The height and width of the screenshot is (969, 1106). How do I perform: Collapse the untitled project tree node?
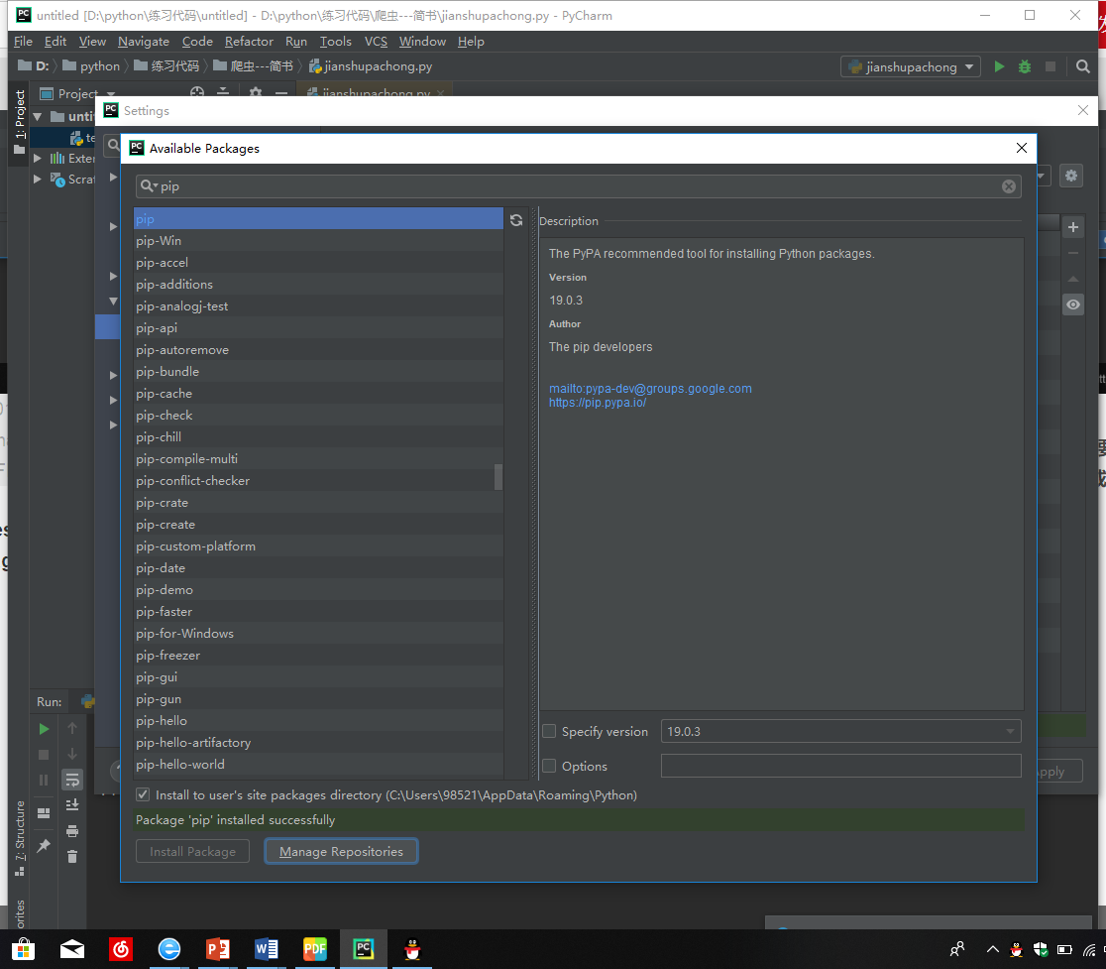tap(38, 116)
